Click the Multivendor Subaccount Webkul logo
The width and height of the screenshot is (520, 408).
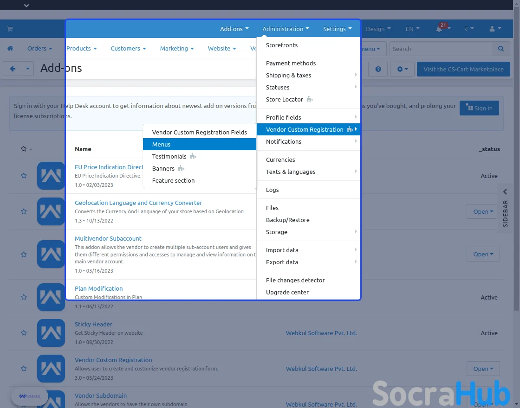pos(51,254)
